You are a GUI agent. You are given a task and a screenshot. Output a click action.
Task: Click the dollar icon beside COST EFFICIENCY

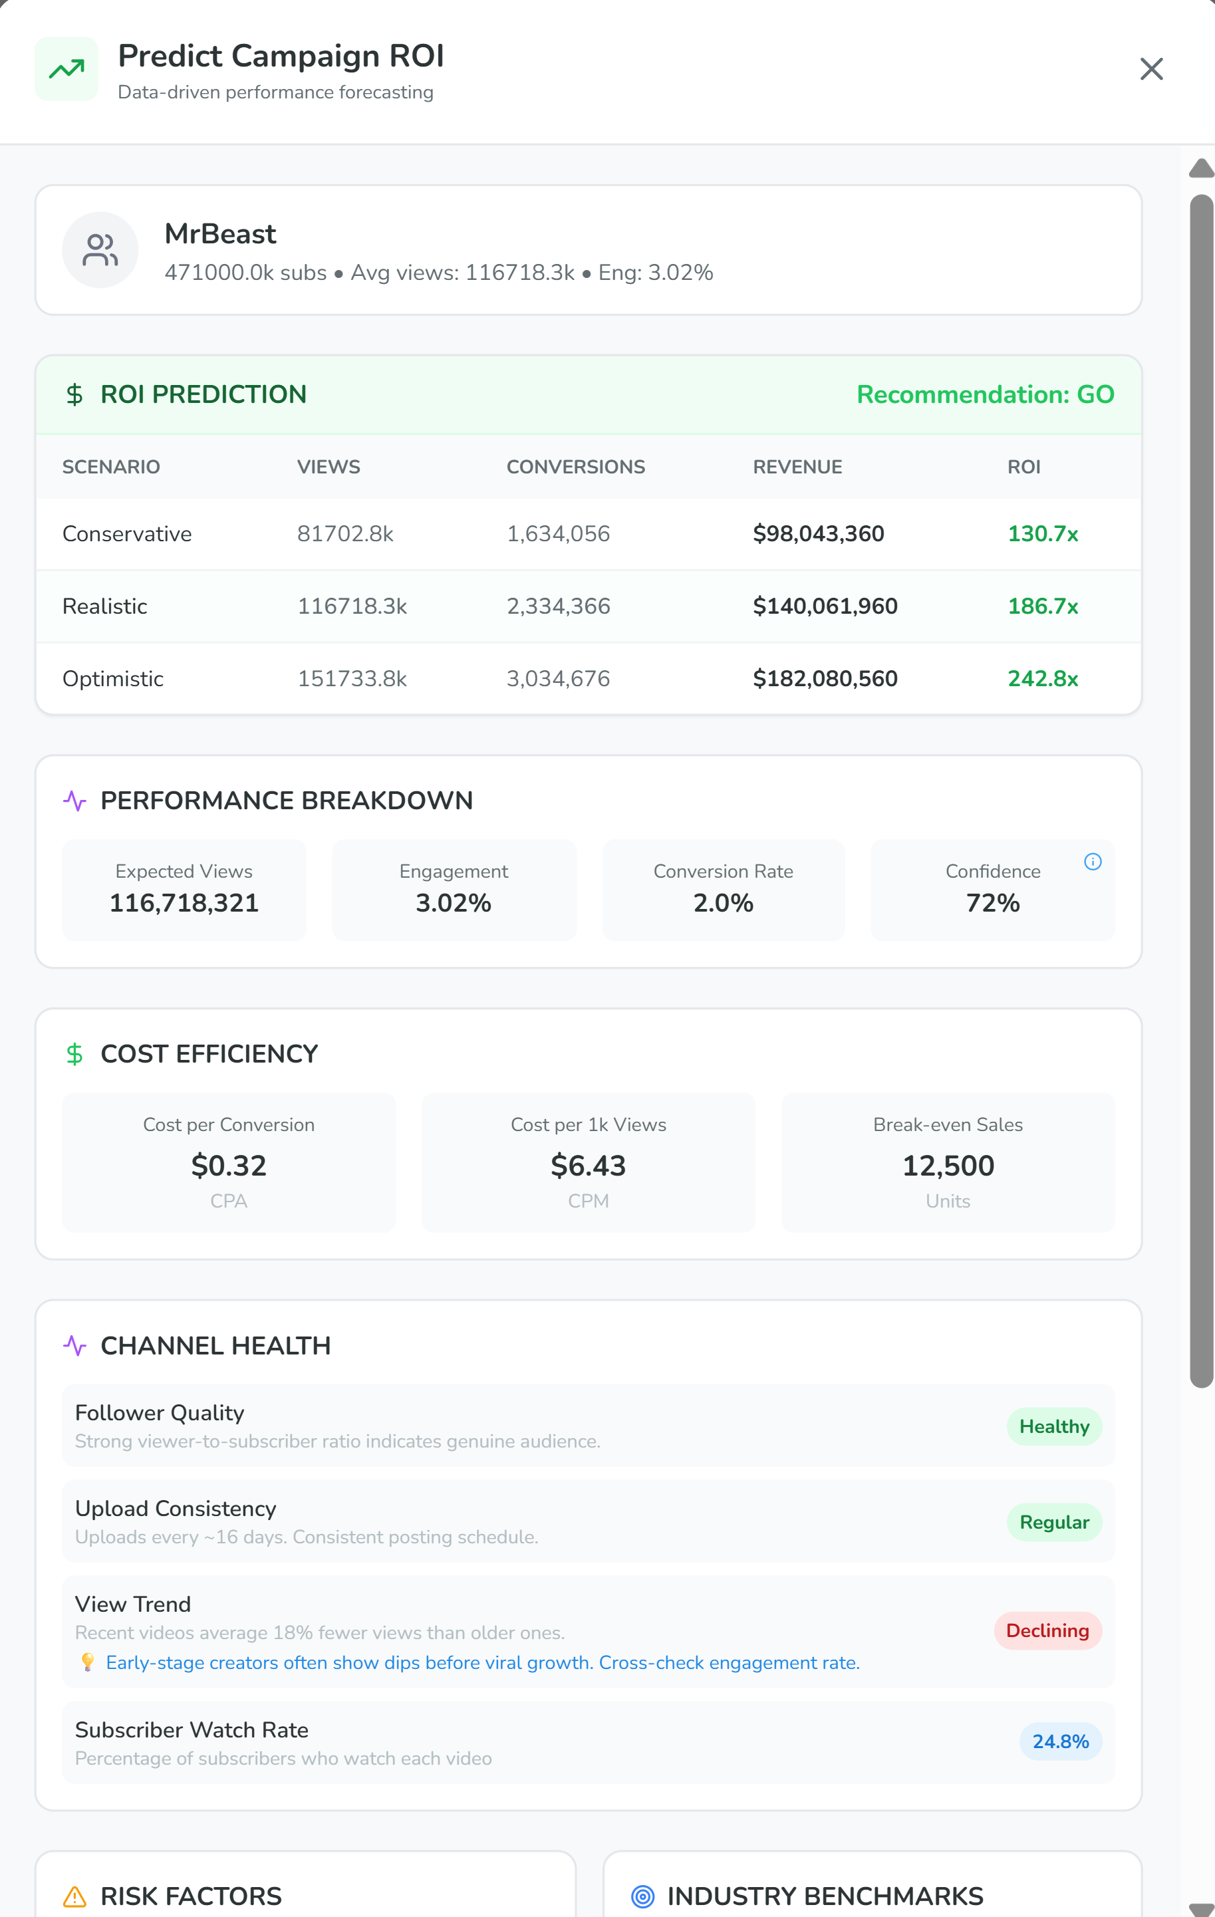point(75,1054)
